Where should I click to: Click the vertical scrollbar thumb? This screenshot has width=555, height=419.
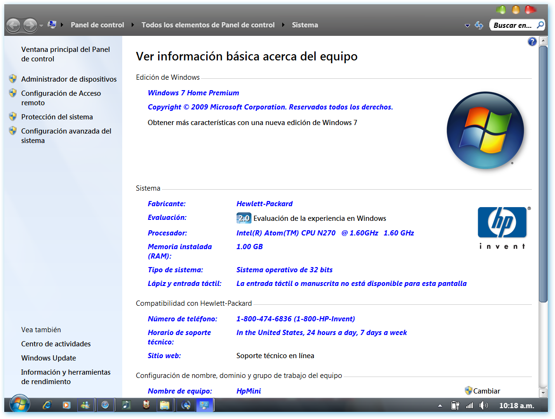pos(543,174)
